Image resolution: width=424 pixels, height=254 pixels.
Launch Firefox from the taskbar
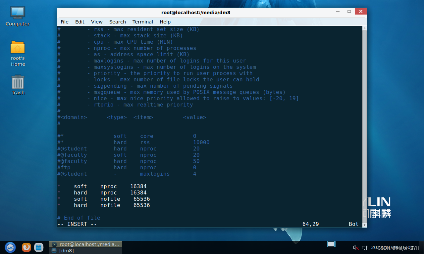26,247
